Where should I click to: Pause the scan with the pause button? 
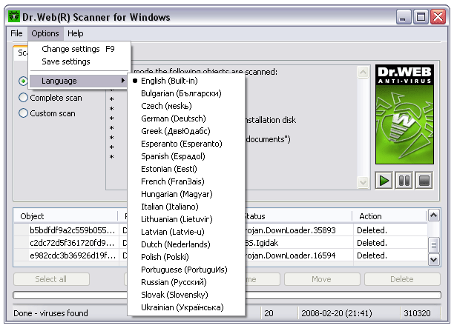[x=404, y=181]
